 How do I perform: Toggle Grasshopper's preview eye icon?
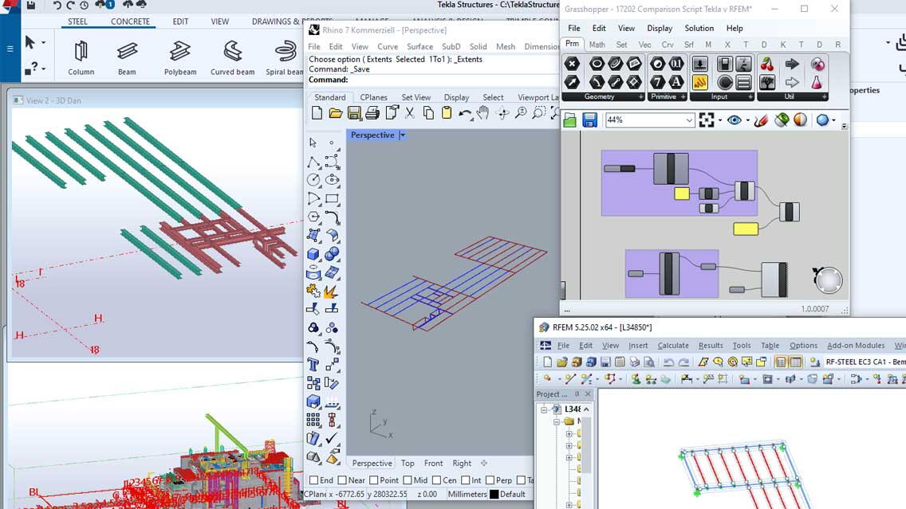point(735,120)
